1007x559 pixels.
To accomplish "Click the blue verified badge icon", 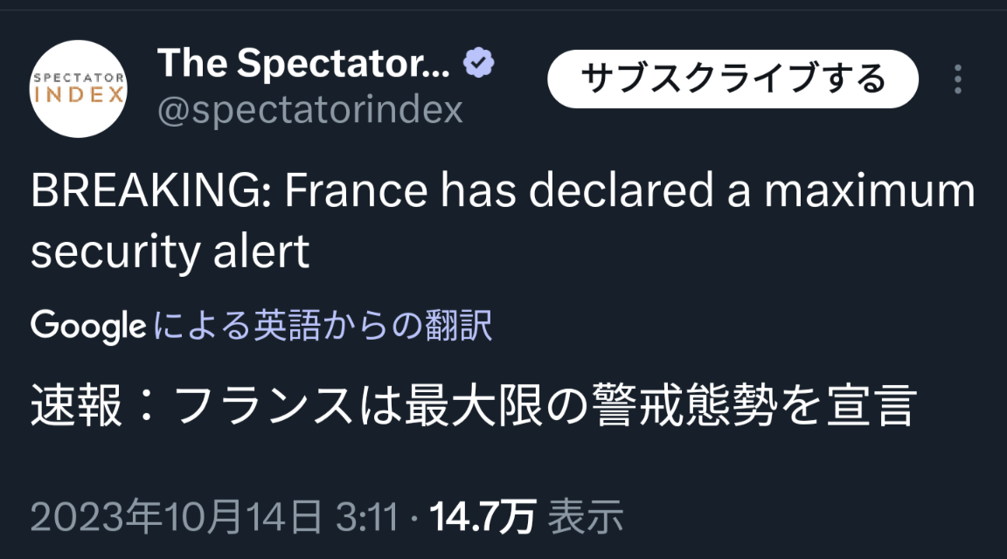I will click(x=479, y=63).
